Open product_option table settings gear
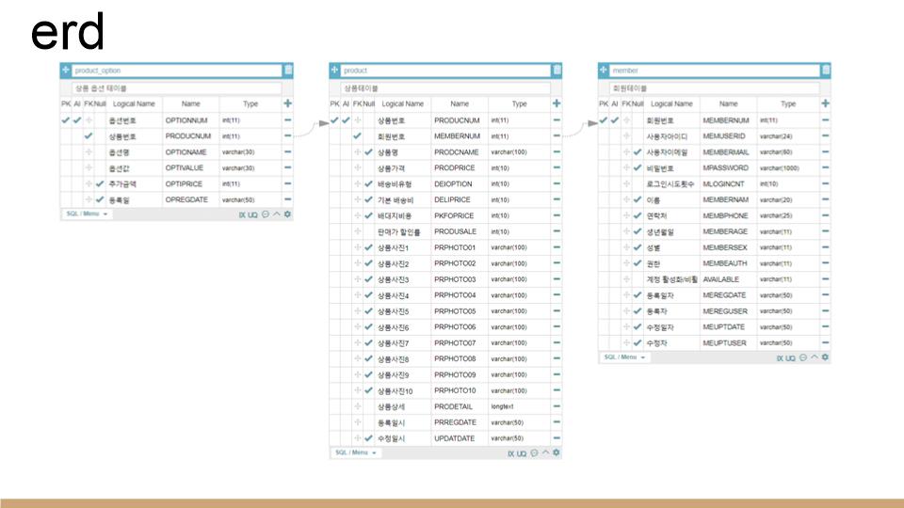Viewport: 904px width, 508px height. coord(288,214)
